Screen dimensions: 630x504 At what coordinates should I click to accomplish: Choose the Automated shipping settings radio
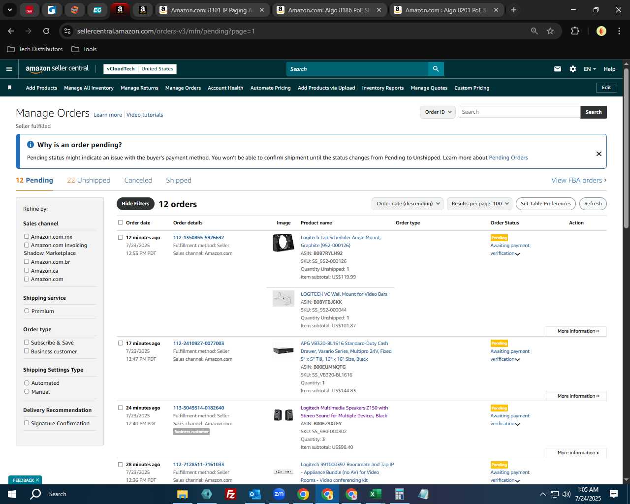click(27, 382)
